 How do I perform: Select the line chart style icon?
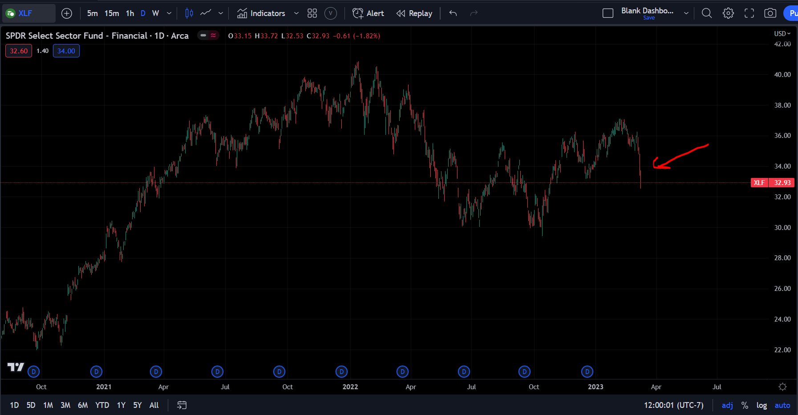pos(206,13)
